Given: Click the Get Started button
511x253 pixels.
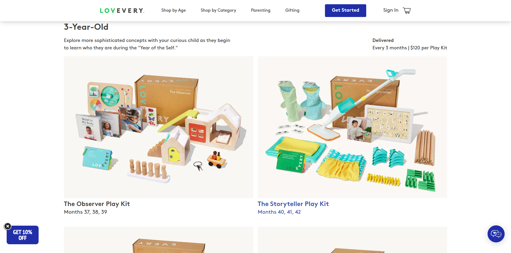Looking at the screenshot, I should click(x=345, y=11).
